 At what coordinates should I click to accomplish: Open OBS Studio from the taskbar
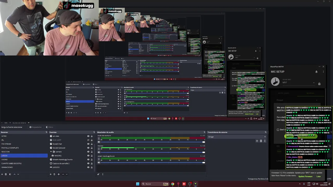point(190,184)
